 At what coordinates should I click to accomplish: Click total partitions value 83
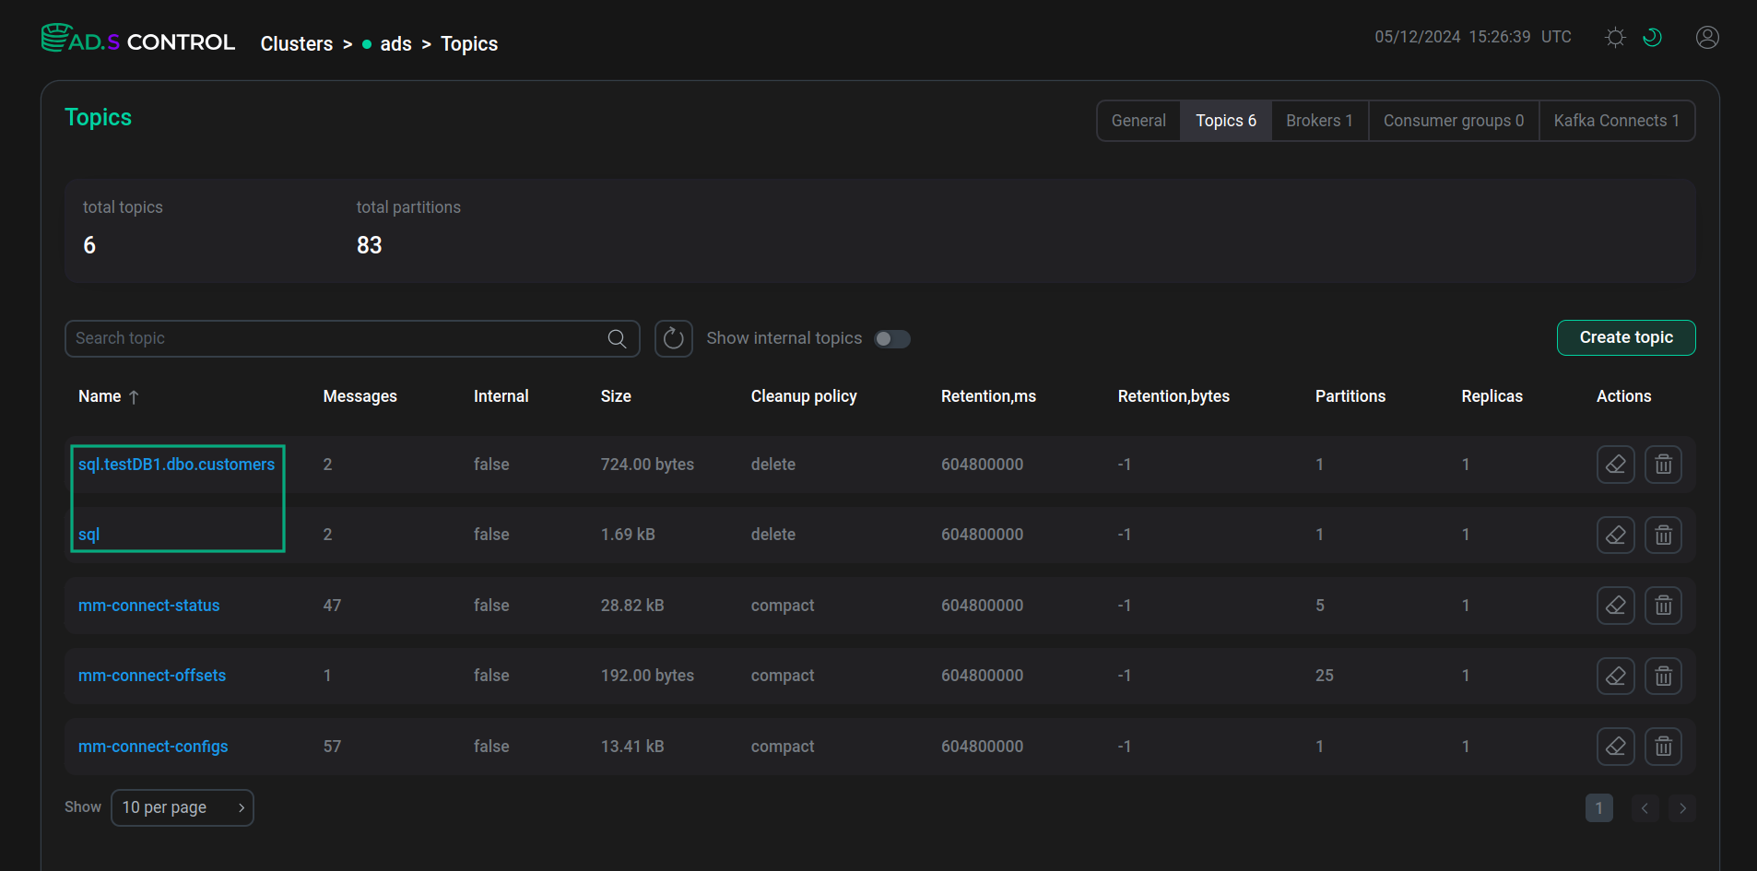[369, 245]
